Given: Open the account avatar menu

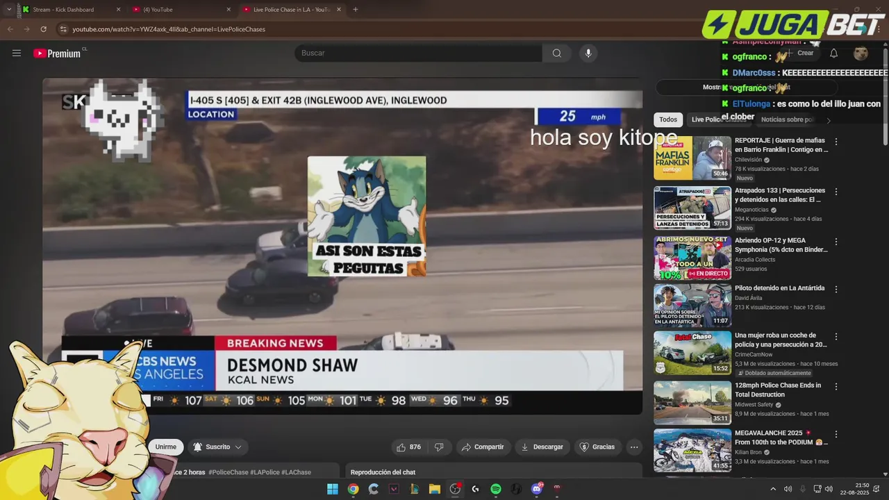Looking at the screenshot, I should (861, 53).
